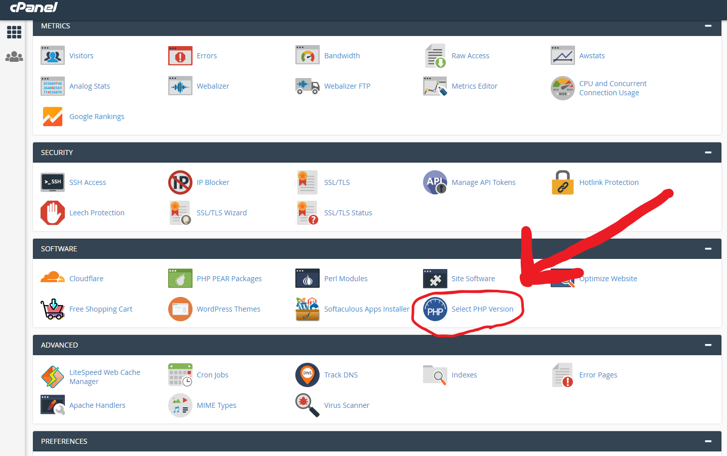Open the Manage API Tokens icon
The width and height of the screenshot is (727, 456).
coord(435,182)
